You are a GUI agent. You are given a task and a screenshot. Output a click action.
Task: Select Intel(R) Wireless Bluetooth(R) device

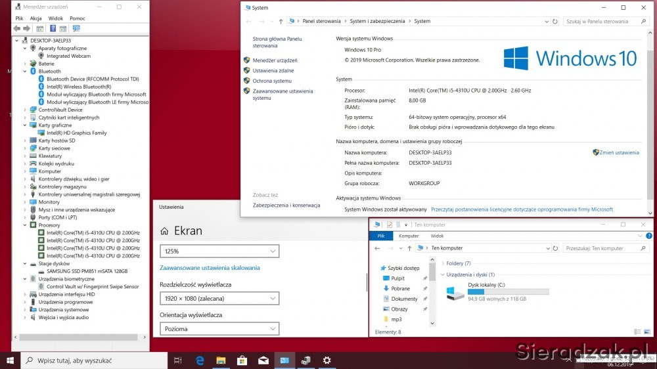pyautogui.click(x=79, y=87)
